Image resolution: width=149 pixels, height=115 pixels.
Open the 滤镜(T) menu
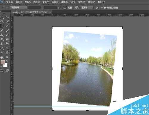tap(64, 2)
